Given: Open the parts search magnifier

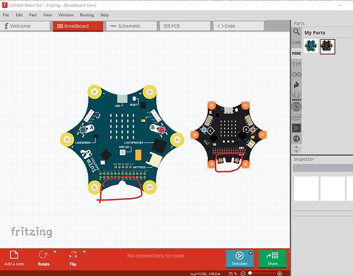Looking at the screenshot, I should point(297,32).
